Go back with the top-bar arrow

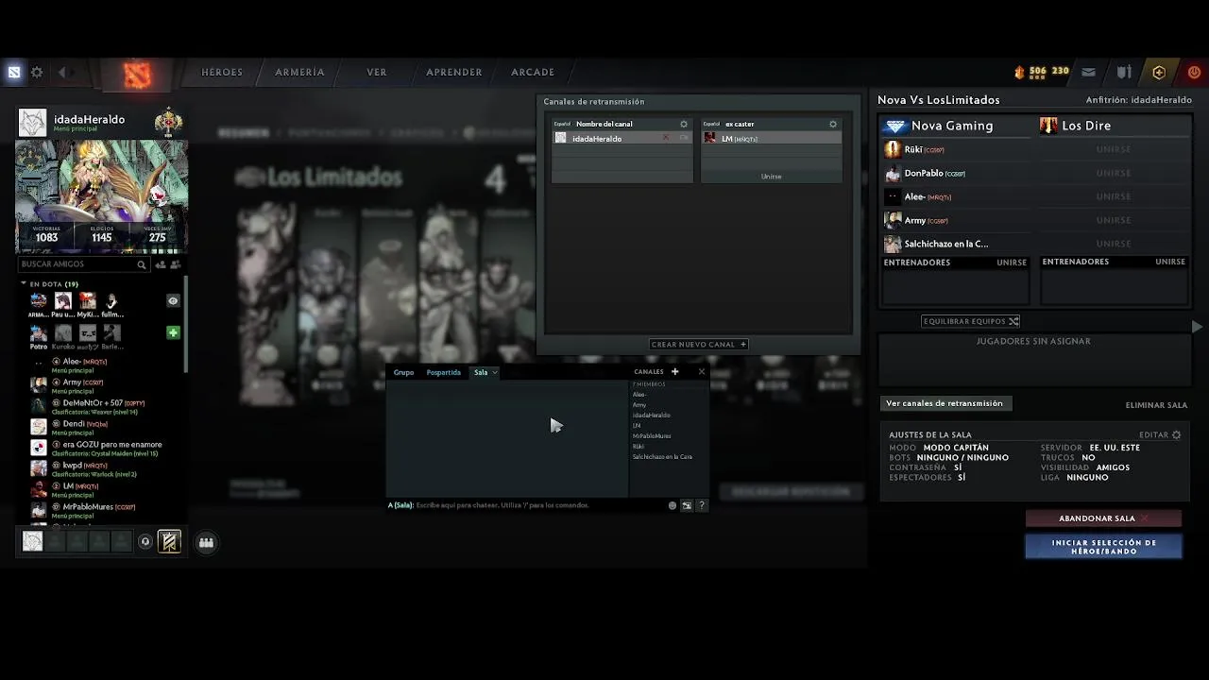pyautogui.click(x=62, y=72)
